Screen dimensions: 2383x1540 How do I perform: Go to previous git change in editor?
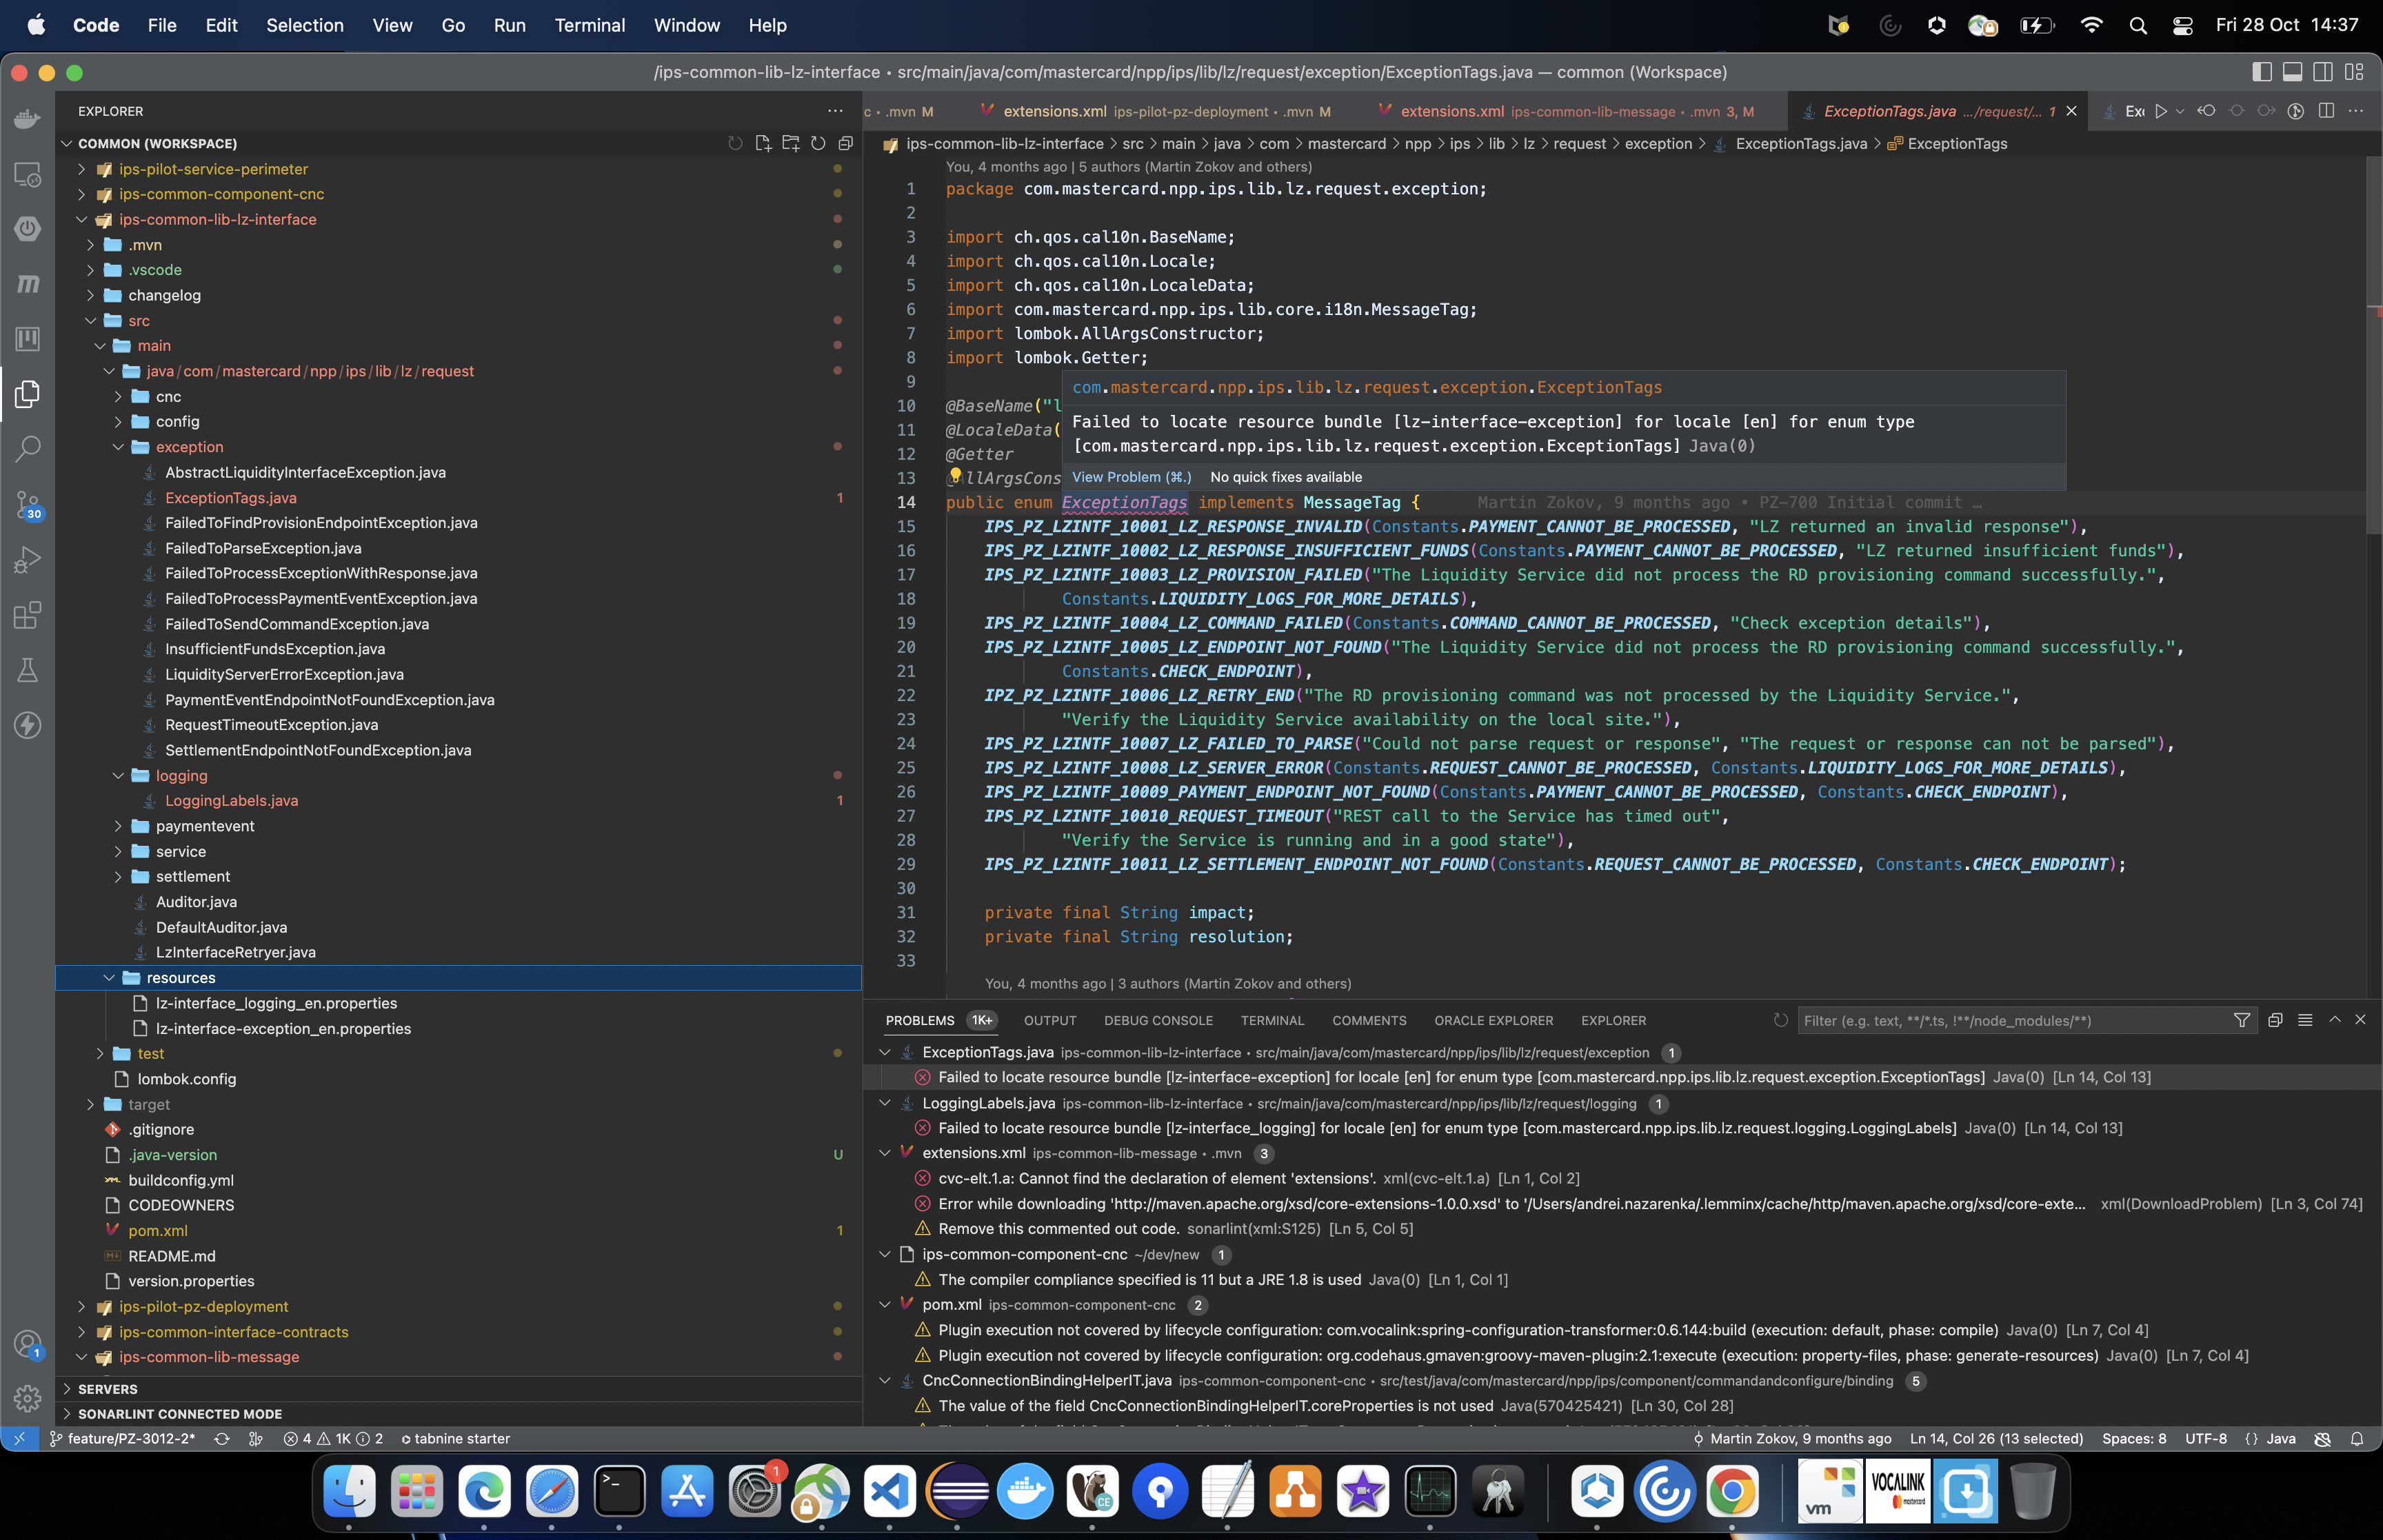pos(2206,111)
